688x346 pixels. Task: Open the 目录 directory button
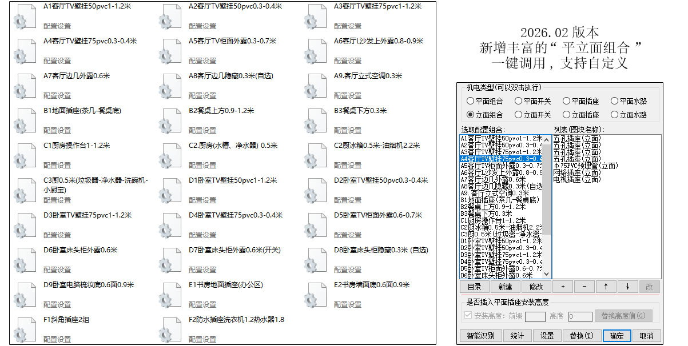point(474,287)
